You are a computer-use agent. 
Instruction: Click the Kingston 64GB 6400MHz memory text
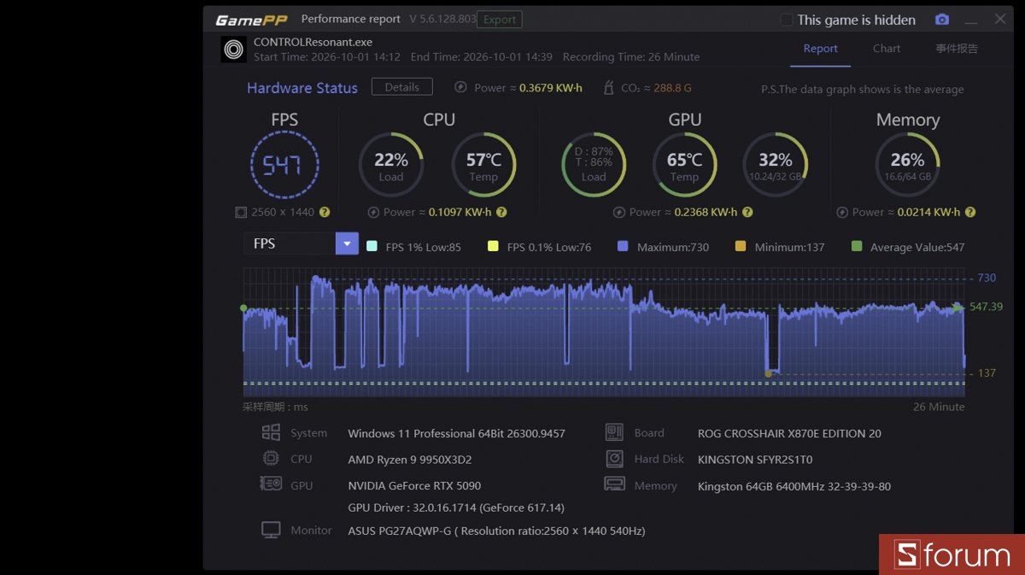click(x=794, y=486)
